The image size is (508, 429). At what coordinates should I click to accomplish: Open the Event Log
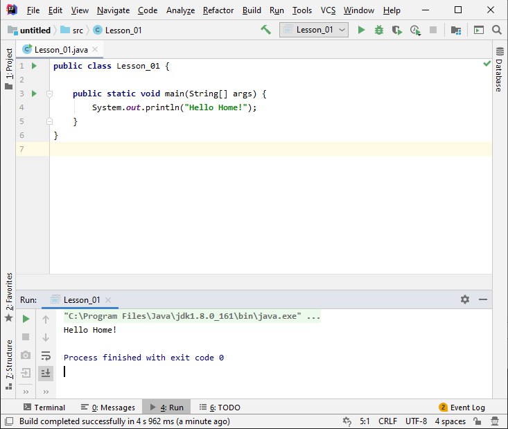point(462,408)
